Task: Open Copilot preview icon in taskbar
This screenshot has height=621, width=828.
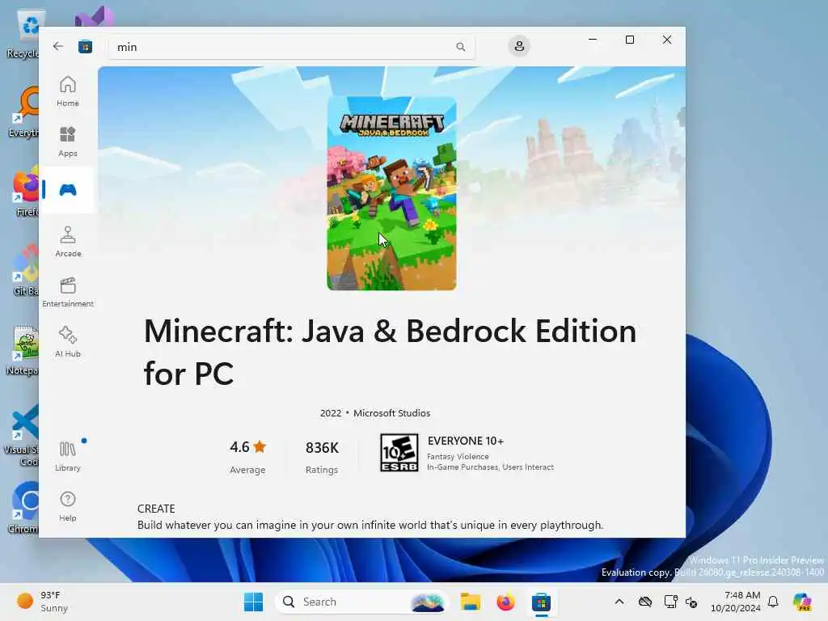Action: [x=802, y=602]
